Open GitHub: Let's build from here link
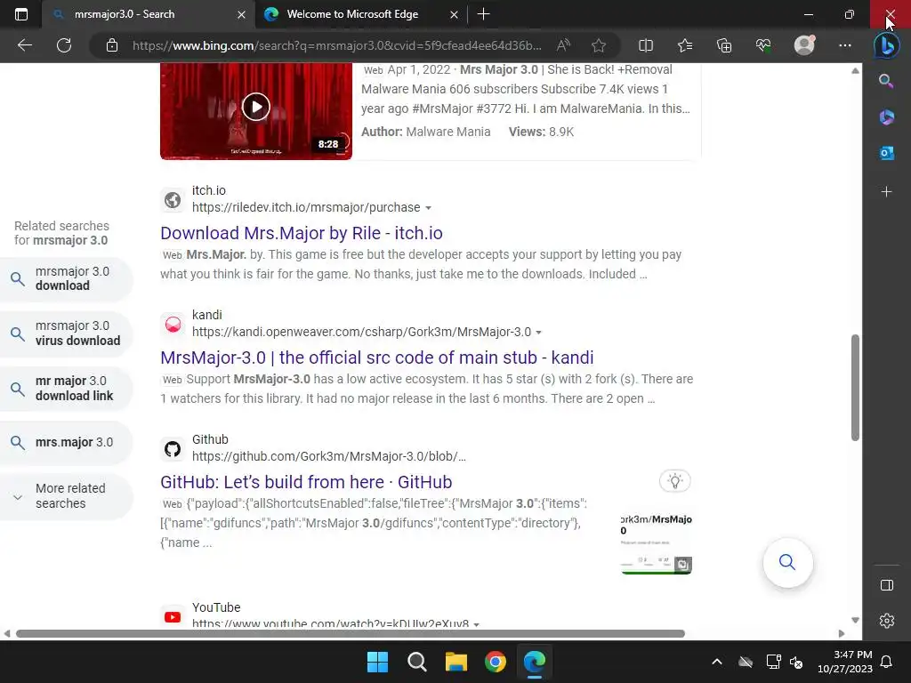Viewport: 911px width, 683px height. pos(306,482)
